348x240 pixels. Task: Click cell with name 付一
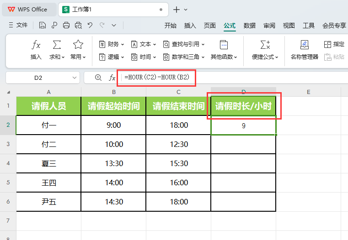coord(48,125)
